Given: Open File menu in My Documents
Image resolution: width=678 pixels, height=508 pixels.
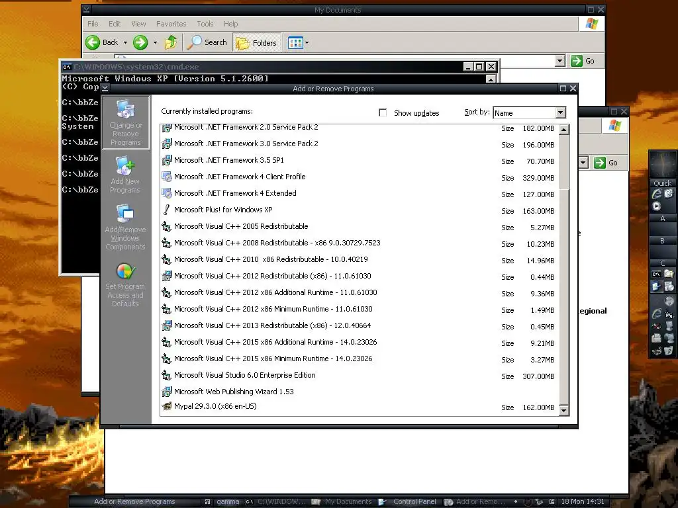Looking at the screenshot, I should 93,24.
